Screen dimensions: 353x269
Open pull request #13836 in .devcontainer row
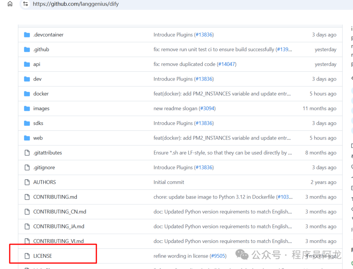point(204,35)
